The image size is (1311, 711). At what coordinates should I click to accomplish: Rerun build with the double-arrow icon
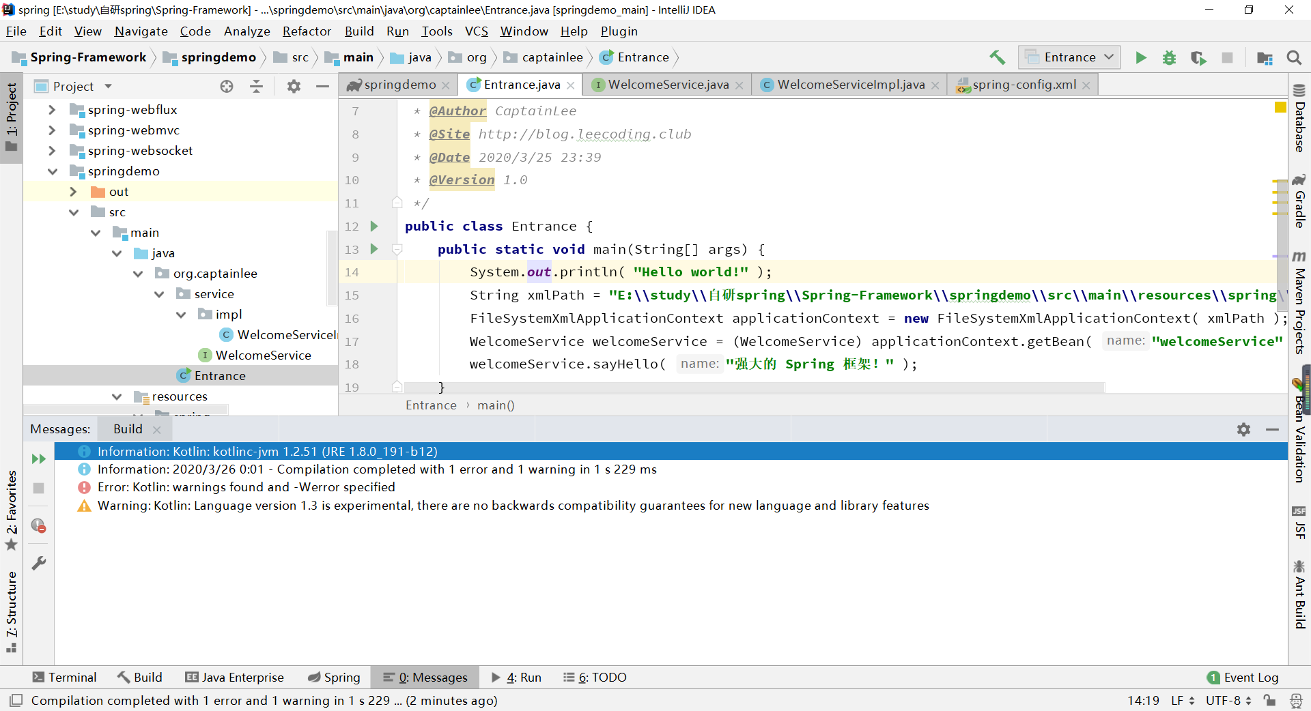click(x=39, y=459)
